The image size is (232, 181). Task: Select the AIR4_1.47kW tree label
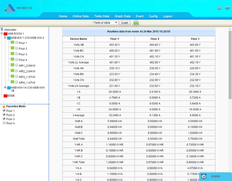[x=27, y=83]
